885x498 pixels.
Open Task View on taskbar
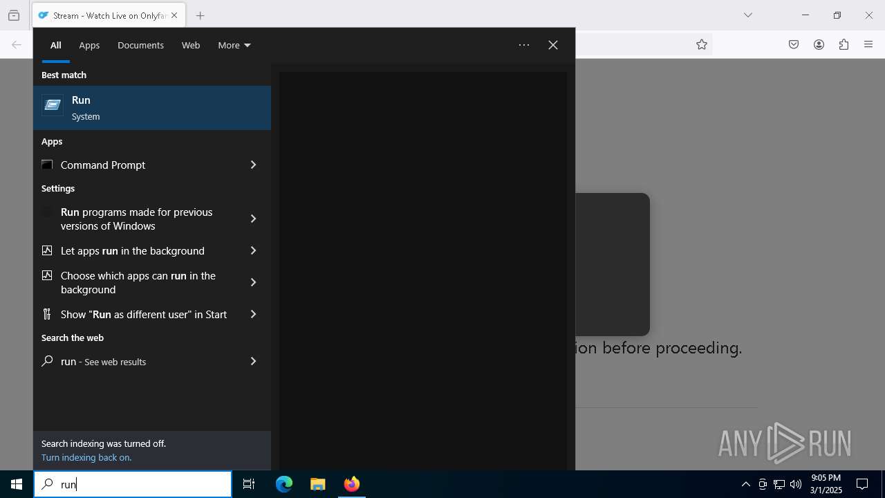tap(249, 484)
